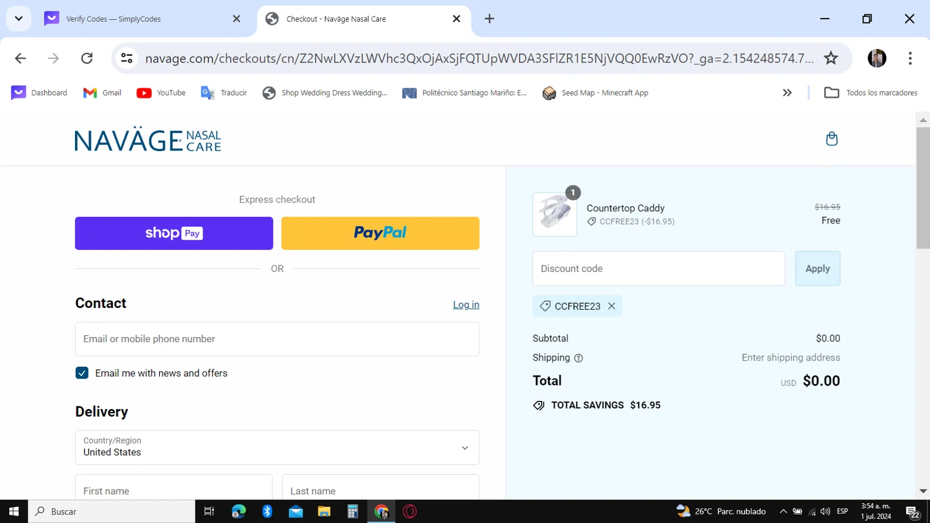Image resolution: width=930 pixels, height=523 pixels.
Task: Switch to the Verify Codes SimplyCodes tab
Action: pyautogui.click(x=143, y=19)
